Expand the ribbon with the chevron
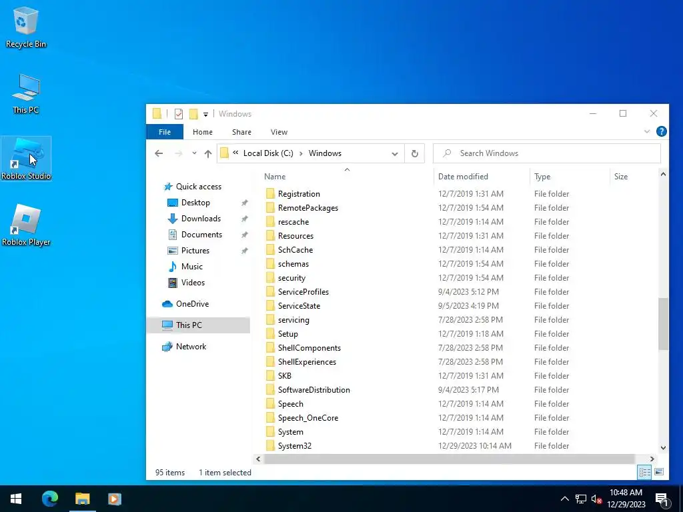The image size is (683, 512). click(647, 131)
